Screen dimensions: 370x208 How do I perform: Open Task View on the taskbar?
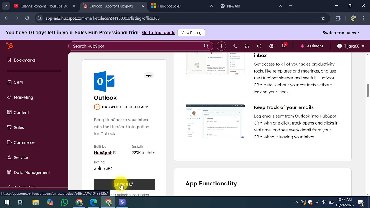click(x=21, y=202)
